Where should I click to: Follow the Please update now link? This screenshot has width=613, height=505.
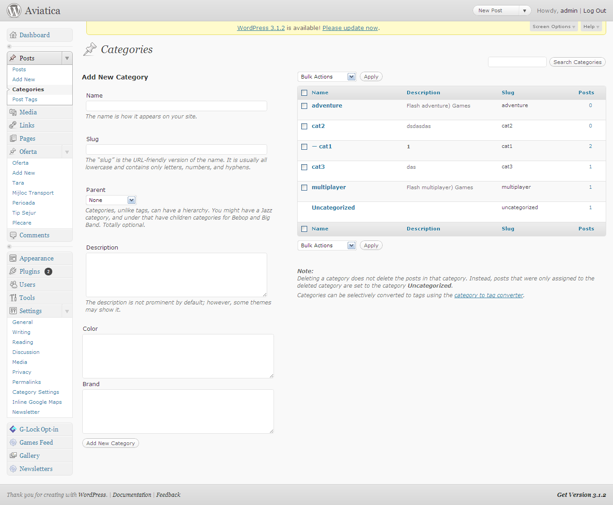350,28
